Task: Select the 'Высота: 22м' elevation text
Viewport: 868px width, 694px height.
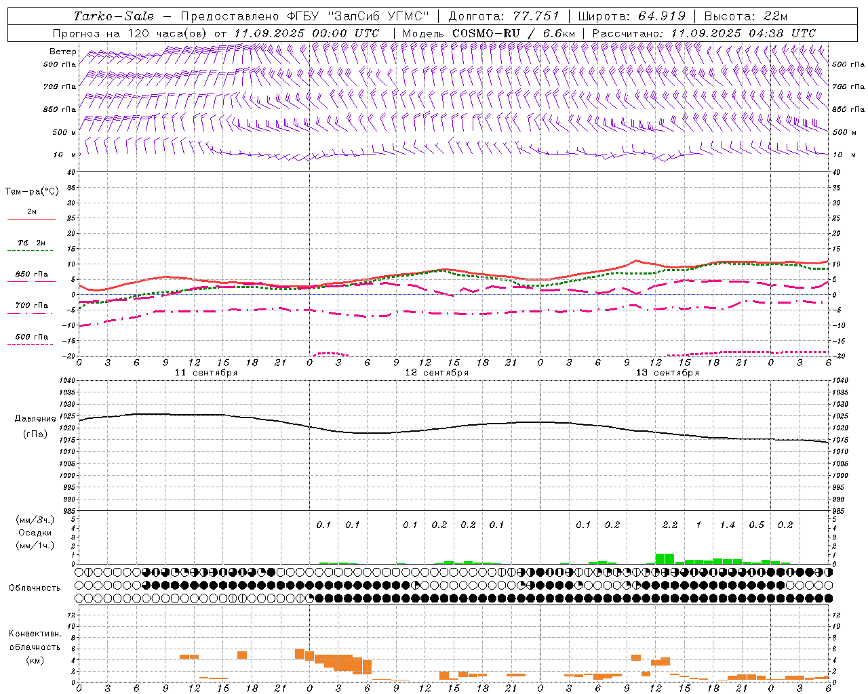Action: click(x=746, y=16)
